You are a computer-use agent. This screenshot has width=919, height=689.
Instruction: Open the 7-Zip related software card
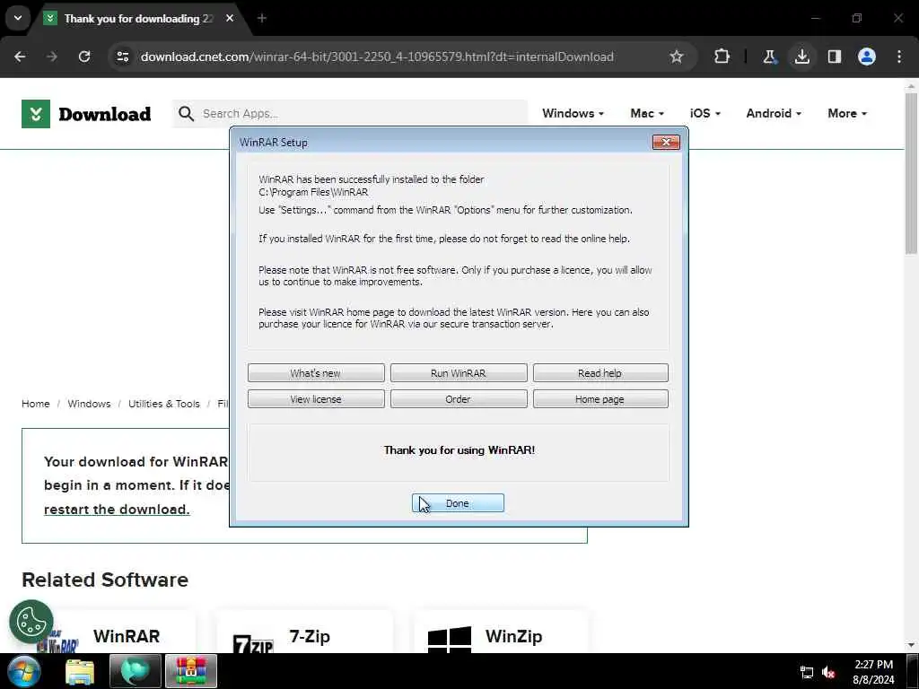tap(303, 632)
